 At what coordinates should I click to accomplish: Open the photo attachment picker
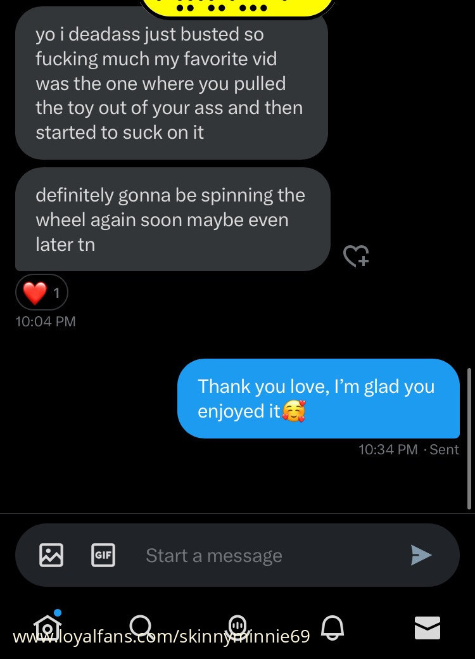point(51,555)
